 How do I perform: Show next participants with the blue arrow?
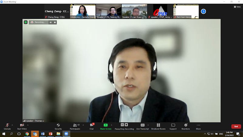point(203,11)
